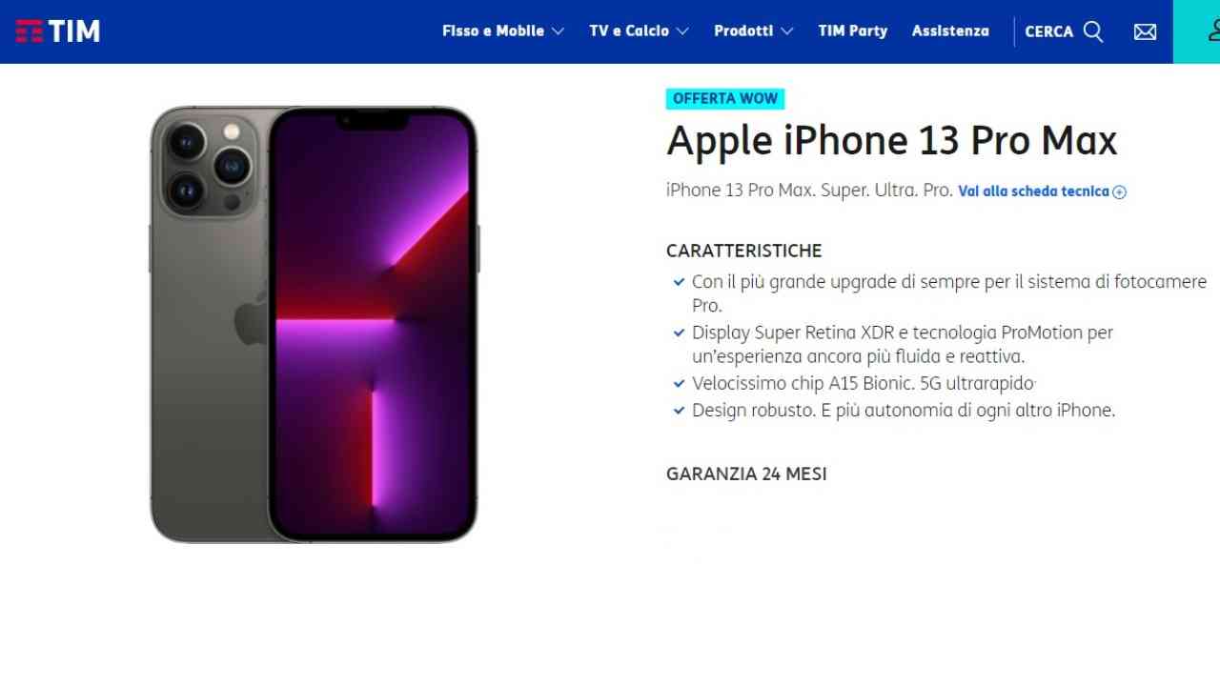1220x686 pixels.
Task: Open the Assistenza page
Action: point(950,31)
